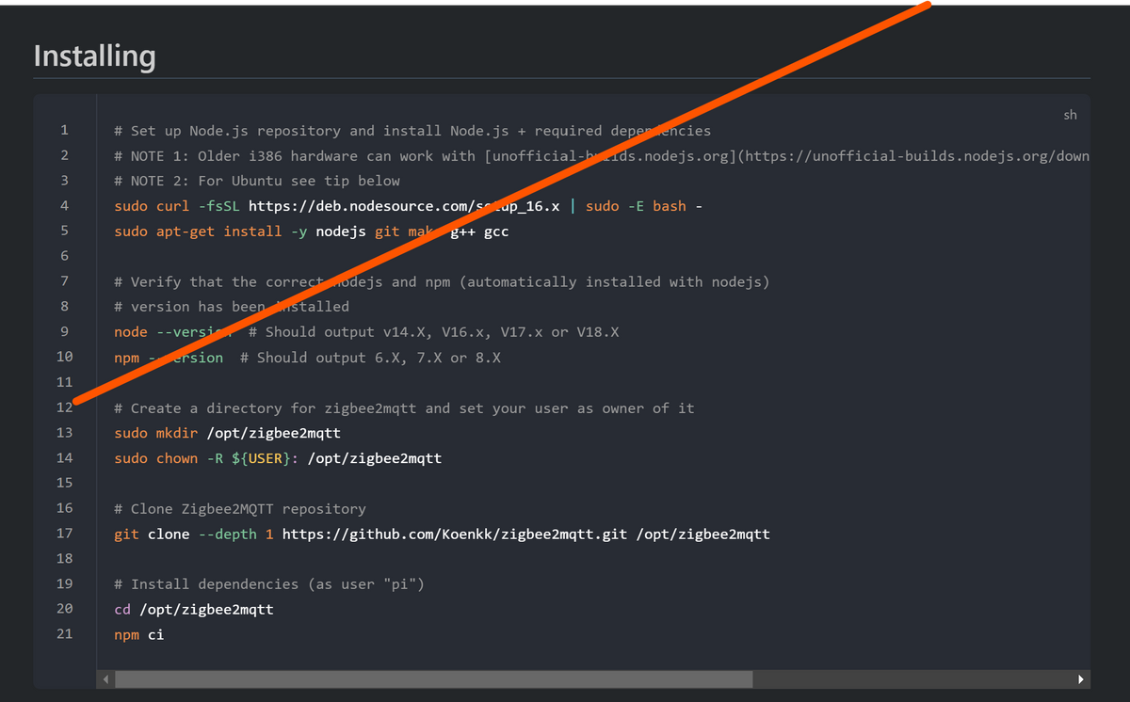The height and width of the screenshot is (702, 1130).
Task: Click the horizontal scrollbar thumb
Action: coord(433,679)
